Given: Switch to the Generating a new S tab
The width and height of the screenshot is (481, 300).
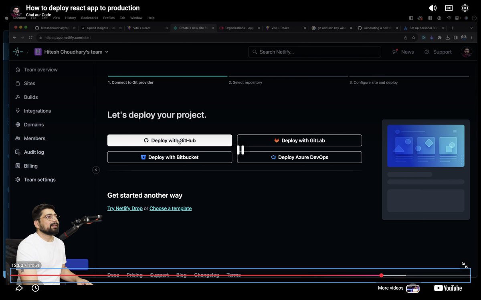Looking at the screenshot, I should pyautogui.click(x=378, y=28).
